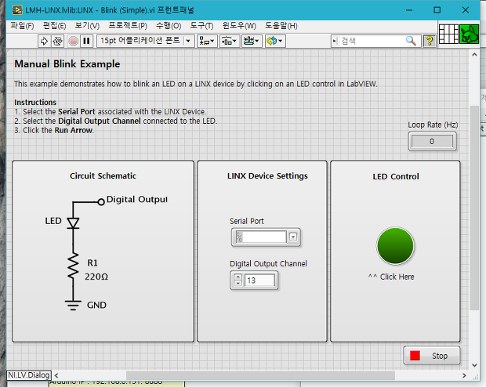Minimize the LabVIEW window

point(409,10)
